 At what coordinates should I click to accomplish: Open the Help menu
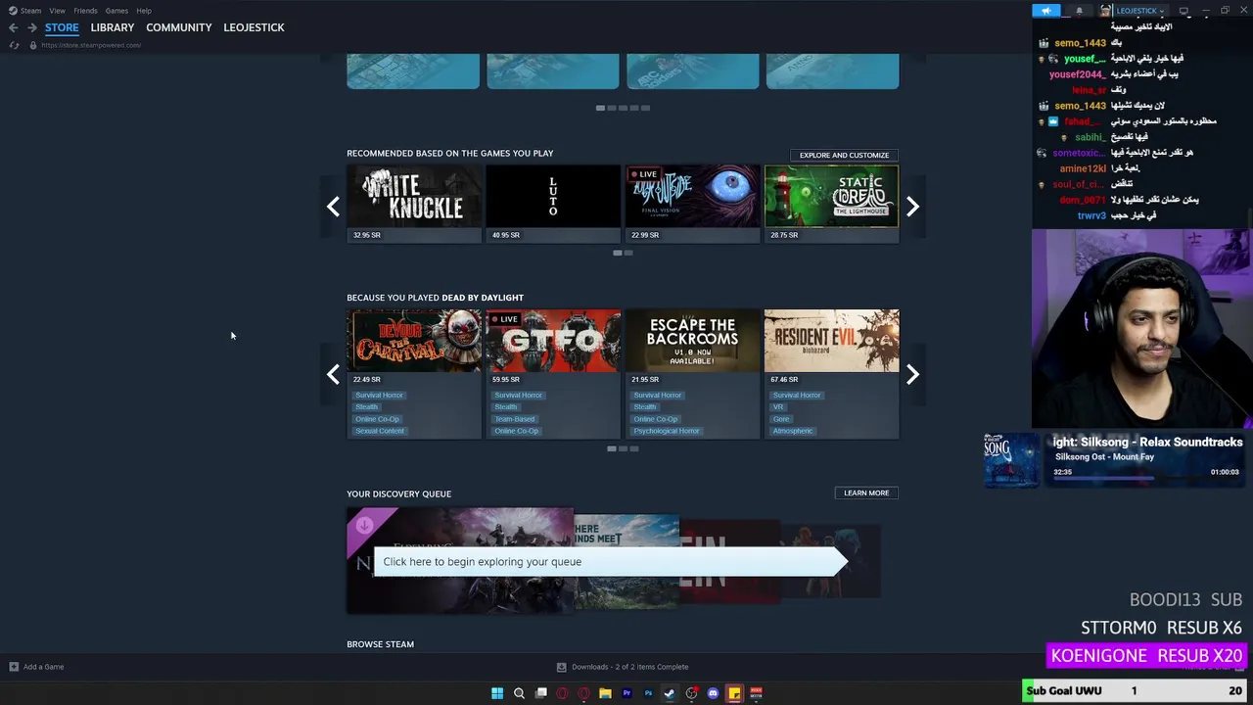tap(144, 11)
